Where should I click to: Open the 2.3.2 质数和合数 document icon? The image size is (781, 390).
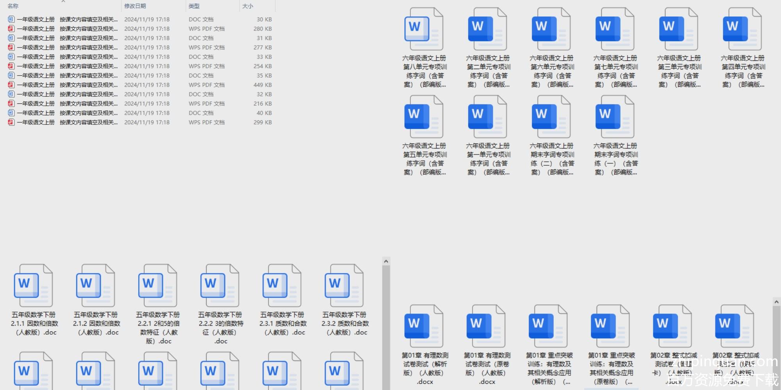click(x=344, y=286)
